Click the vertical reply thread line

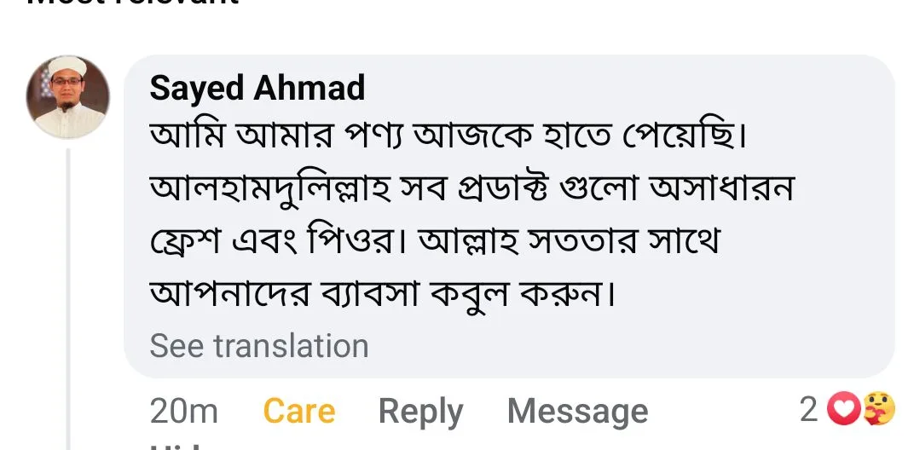(69, 298)
